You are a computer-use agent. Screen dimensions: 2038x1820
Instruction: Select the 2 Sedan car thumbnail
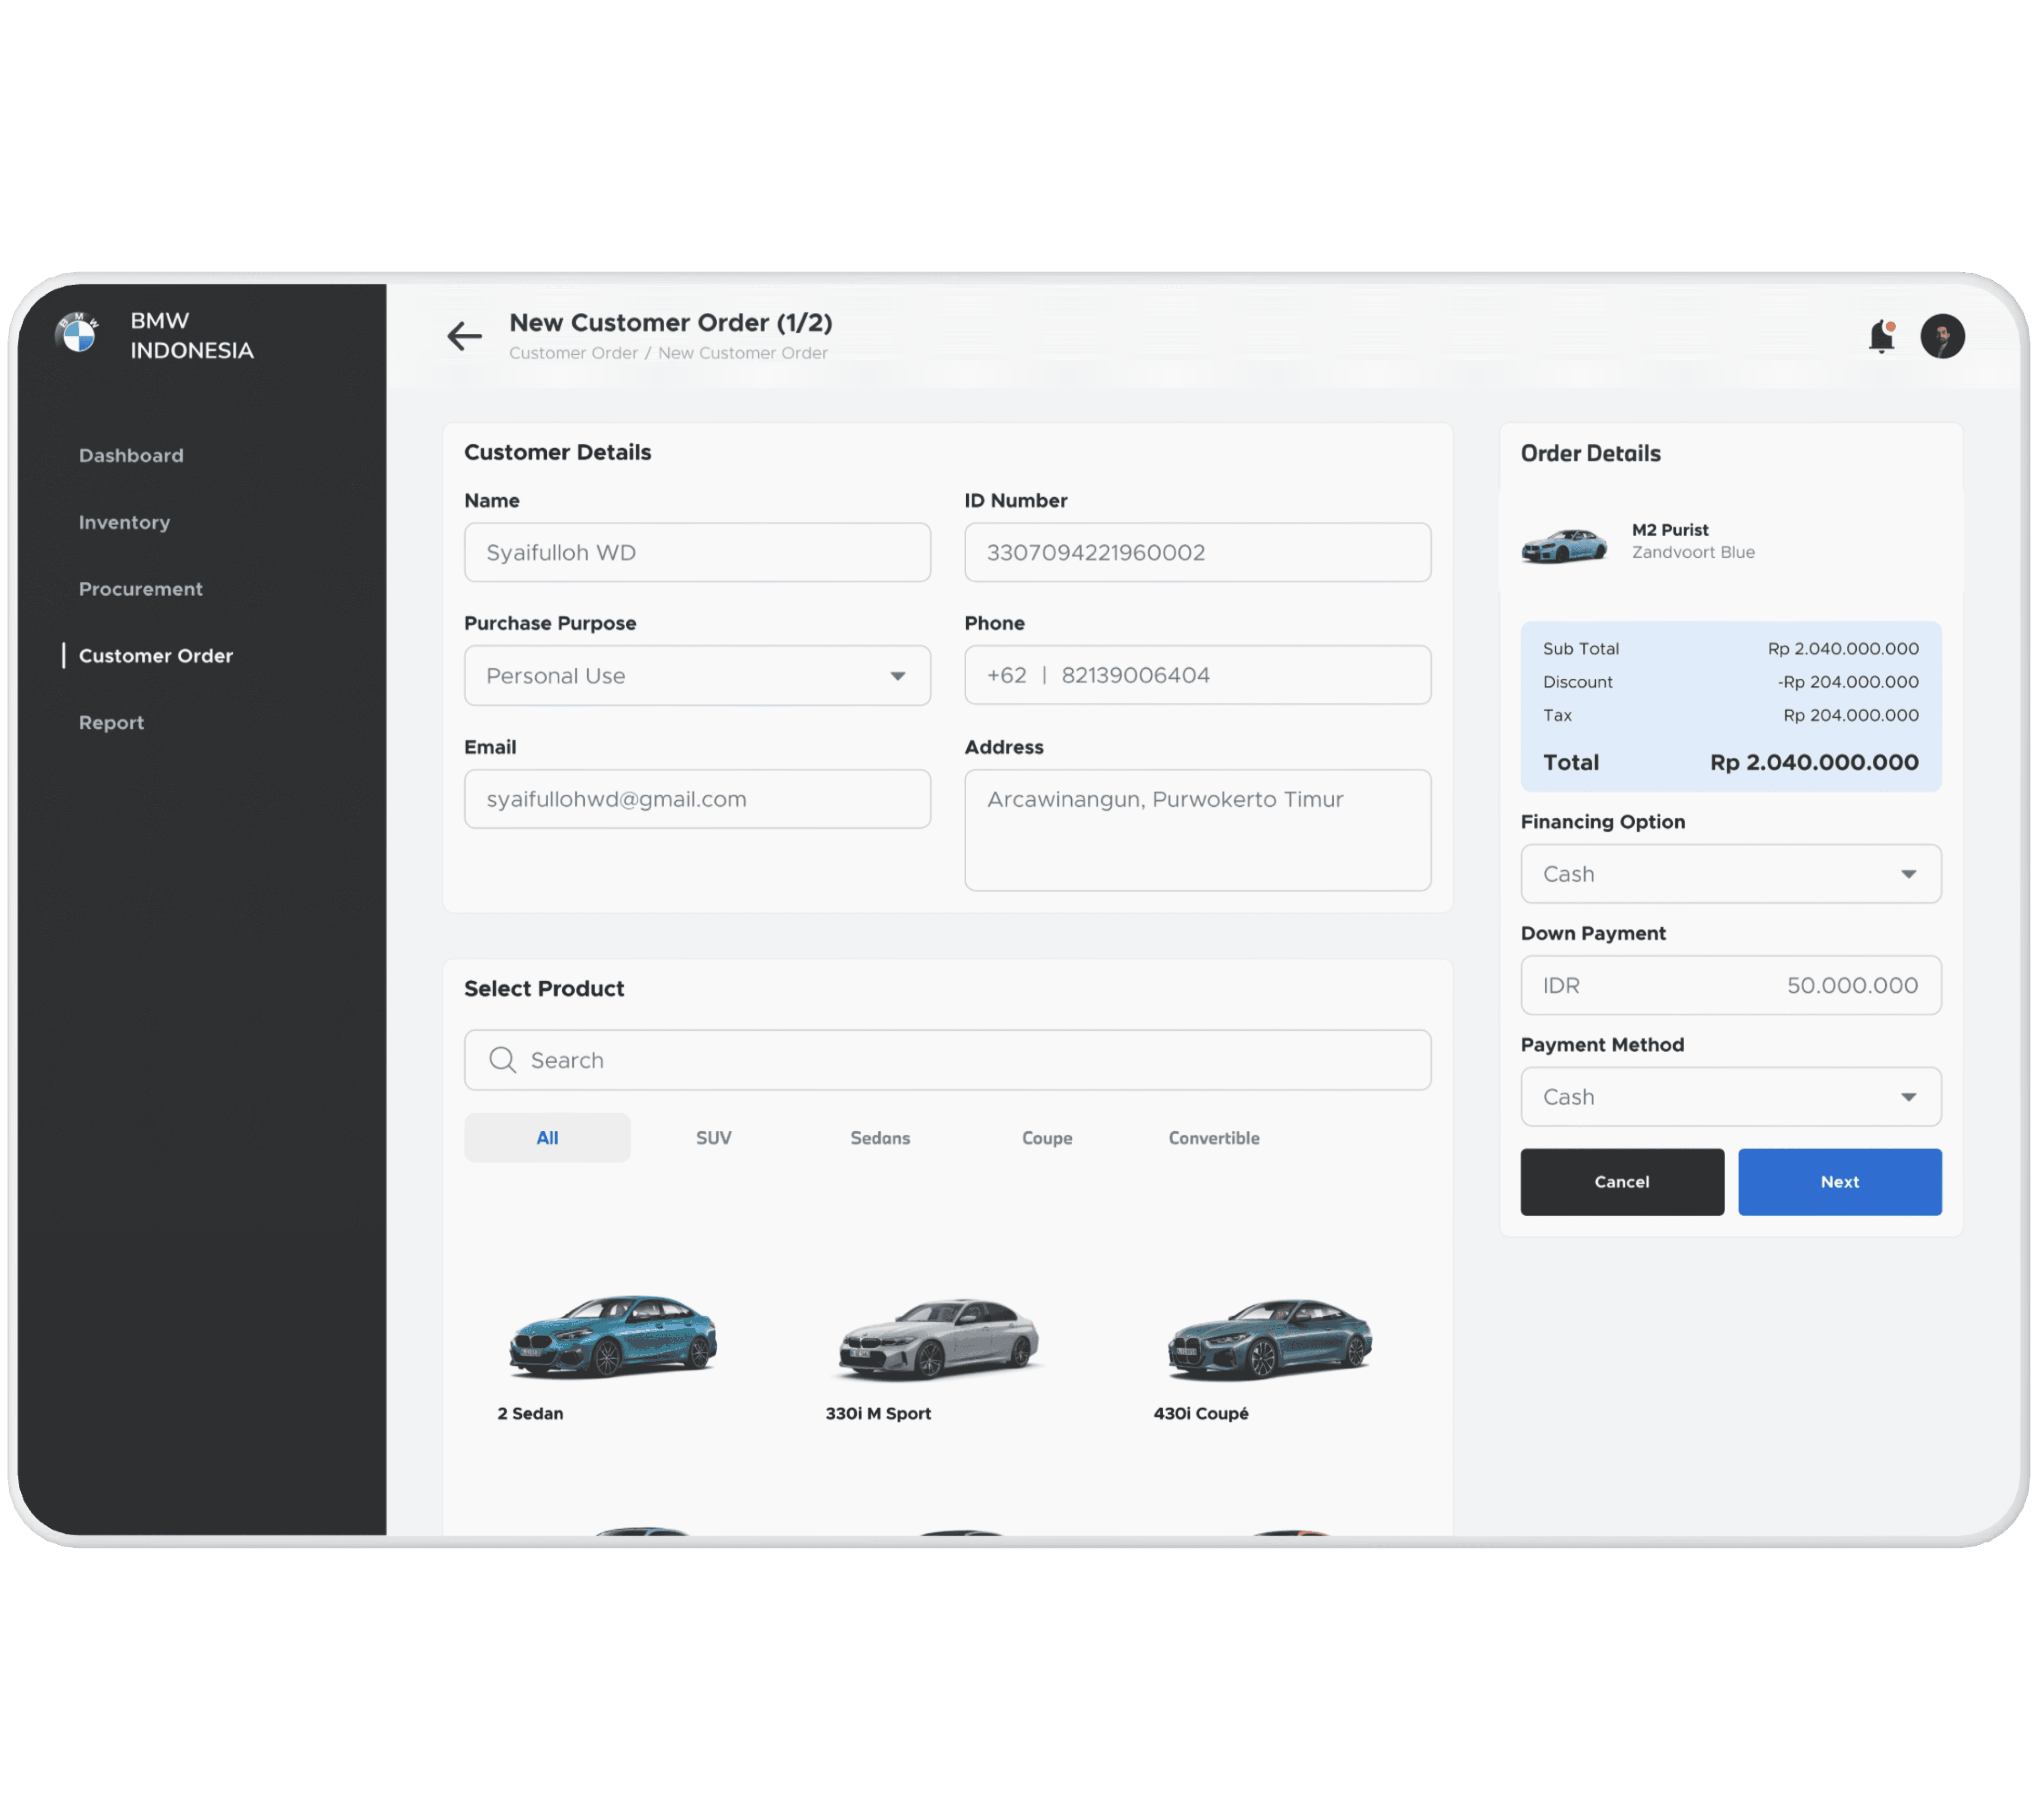[x=612, y=1337]
